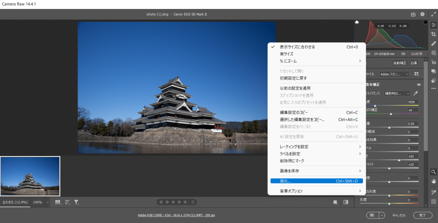Open the Adobe standard profile dropdown
This screenshot has height=223, width=438.
(394, 74)
